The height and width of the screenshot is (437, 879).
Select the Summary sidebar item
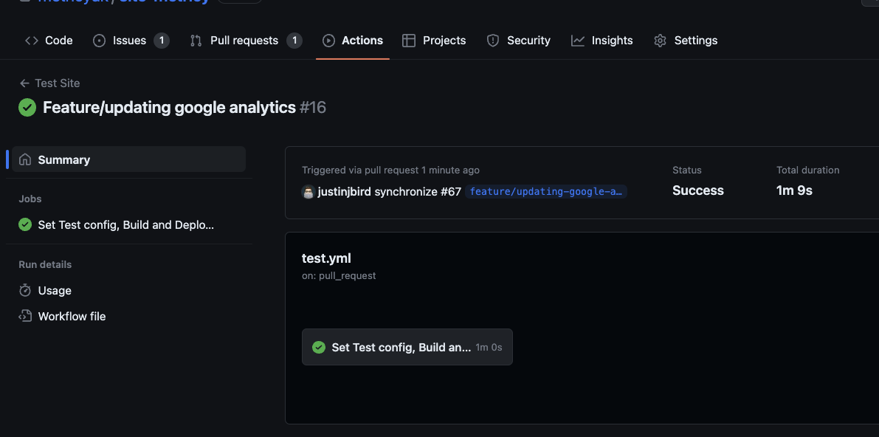[x=64, y=159]
